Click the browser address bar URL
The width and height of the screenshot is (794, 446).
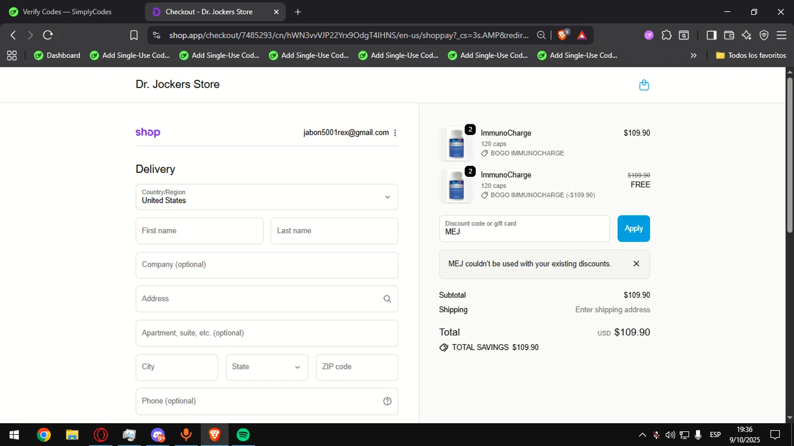[x=348, y=35]
